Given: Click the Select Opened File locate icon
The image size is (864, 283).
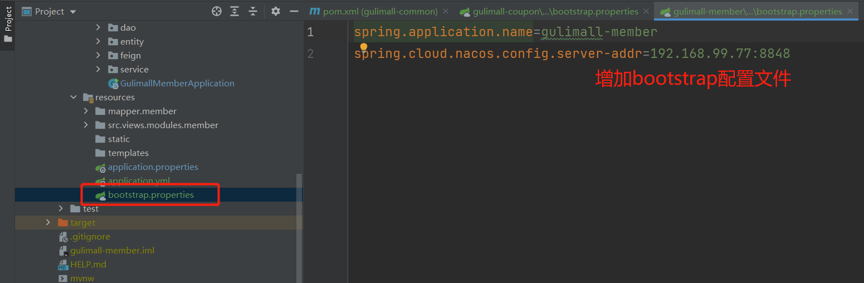Looking at the screenshot, I should (217, 11).
